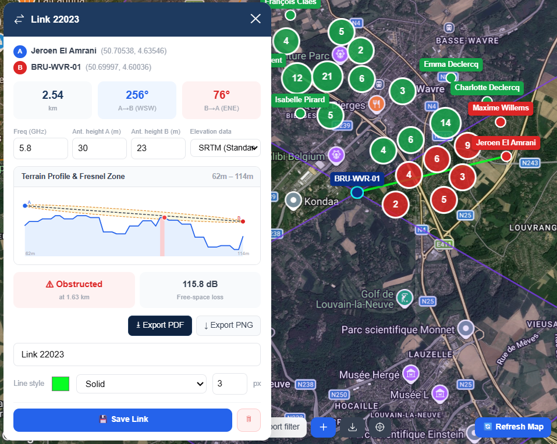Click the red Jeroen El Amrani map marker

(x=506, y=156)
